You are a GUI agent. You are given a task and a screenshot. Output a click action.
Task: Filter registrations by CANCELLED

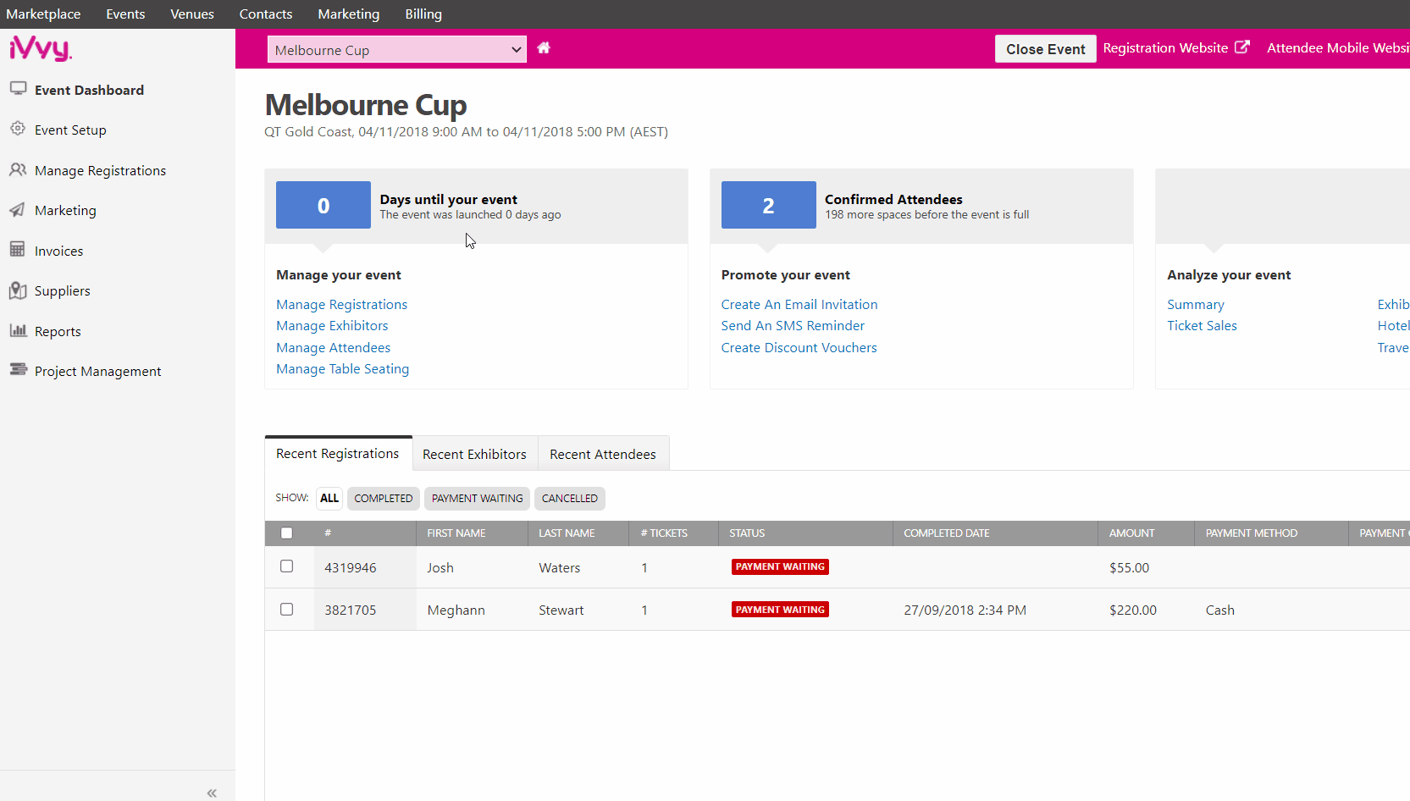coord(570,499)
